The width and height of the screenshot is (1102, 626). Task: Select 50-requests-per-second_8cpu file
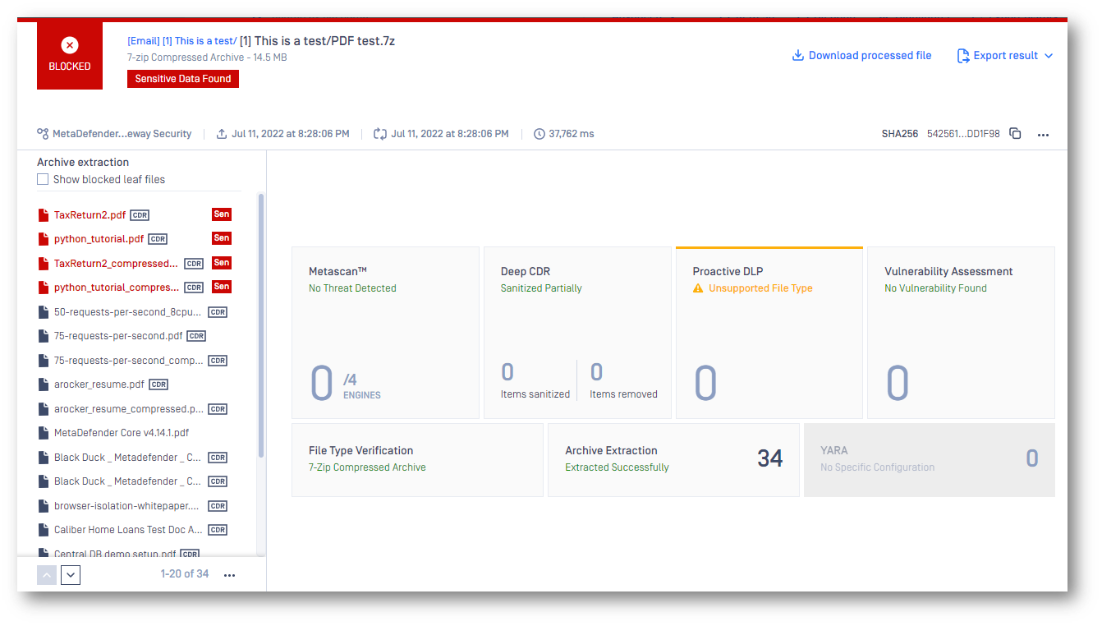(x=127, y=312)
